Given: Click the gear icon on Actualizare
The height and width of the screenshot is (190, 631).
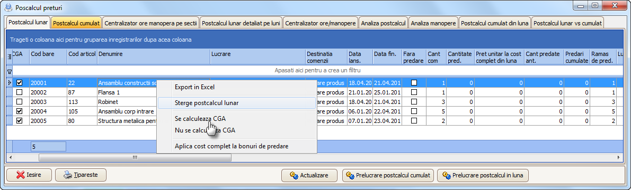Looking at the screenshot, I should click(x=294, y=175).
